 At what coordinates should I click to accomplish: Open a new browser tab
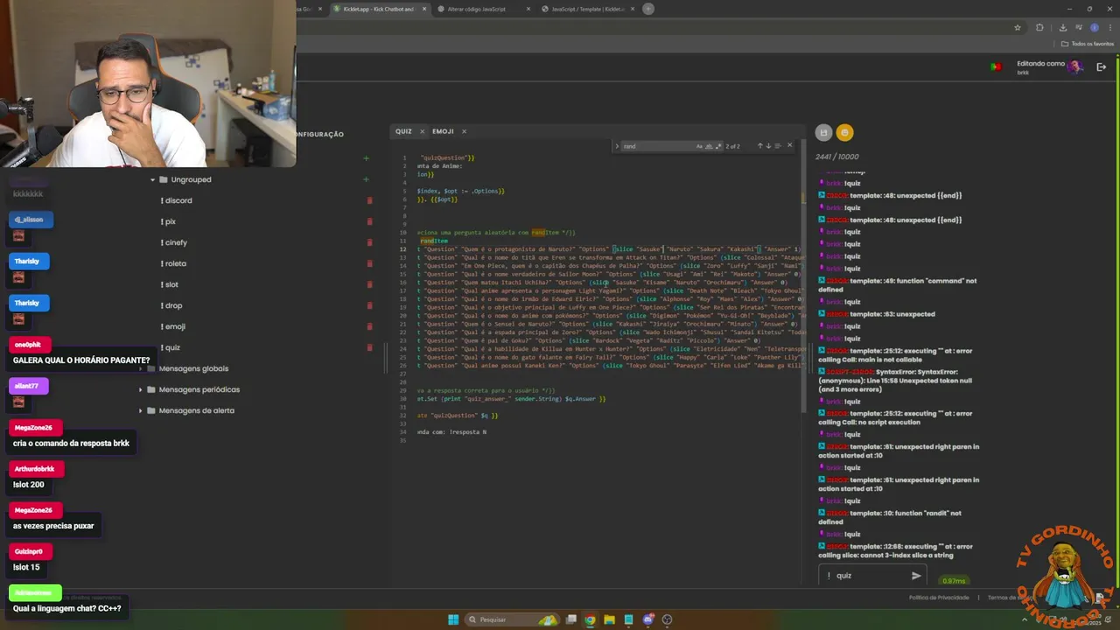[x=648, y=9]
